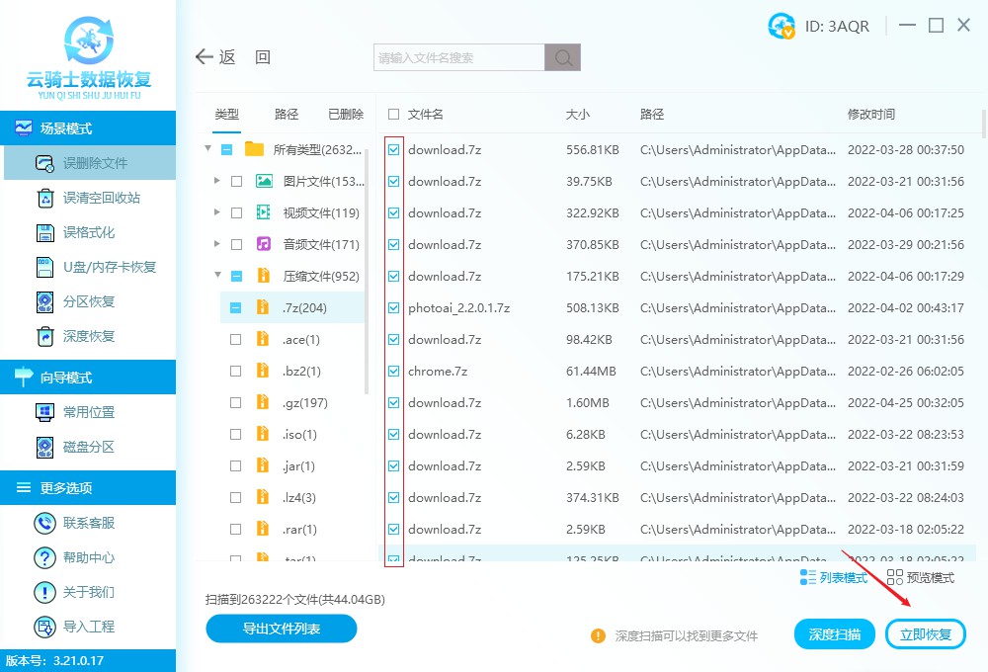Open 关于我们 about page
This screenshot has width=988, height=672.
pos(90,592)
